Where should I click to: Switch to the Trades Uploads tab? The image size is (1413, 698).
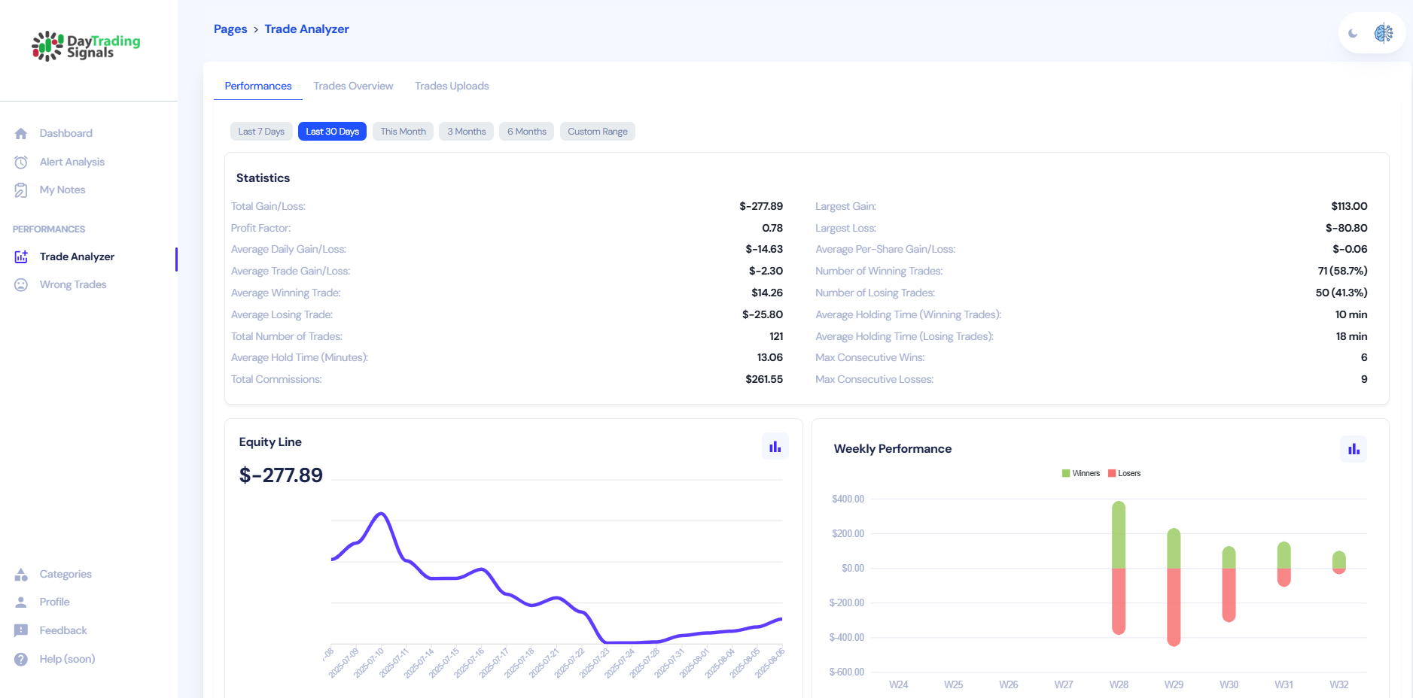(452, 86)
